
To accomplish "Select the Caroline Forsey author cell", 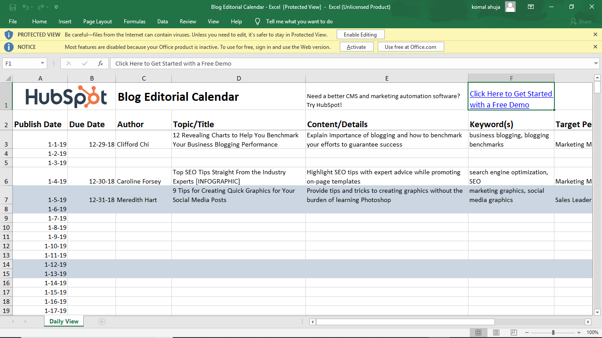I will pos(144,176).
